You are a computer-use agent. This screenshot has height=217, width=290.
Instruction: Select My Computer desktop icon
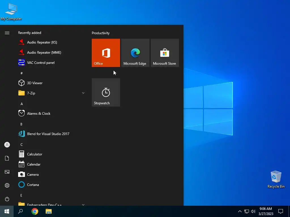[x=11, y=12]
